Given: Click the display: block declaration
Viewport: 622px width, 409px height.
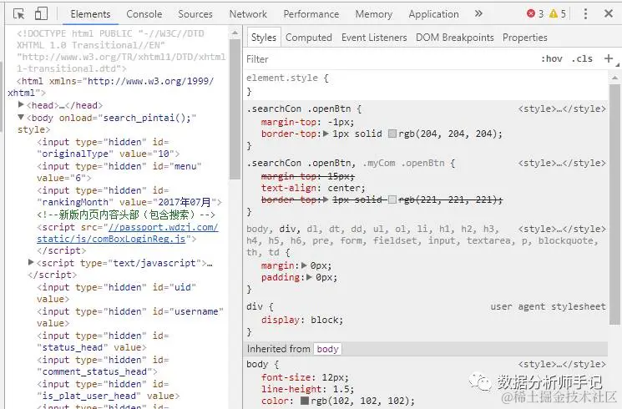Looking at the screenshot, I should click(302, 320).
